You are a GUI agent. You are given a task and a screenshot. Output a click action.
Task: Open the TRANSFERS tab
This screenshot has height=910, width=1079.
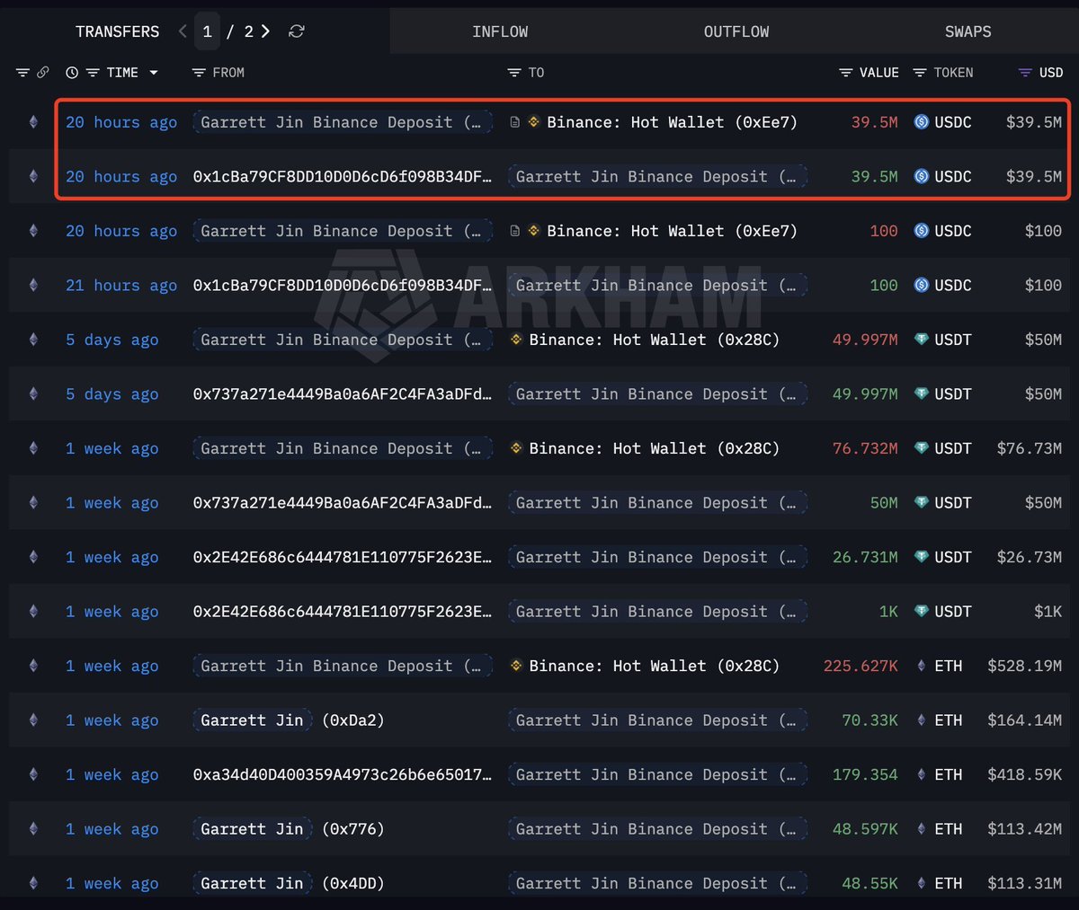[x=117, y=31]
